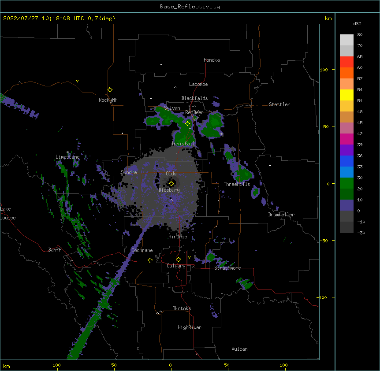Screen dimensions: 380x371
Task: Click the RockyMH label
Action: click(108, 100)
